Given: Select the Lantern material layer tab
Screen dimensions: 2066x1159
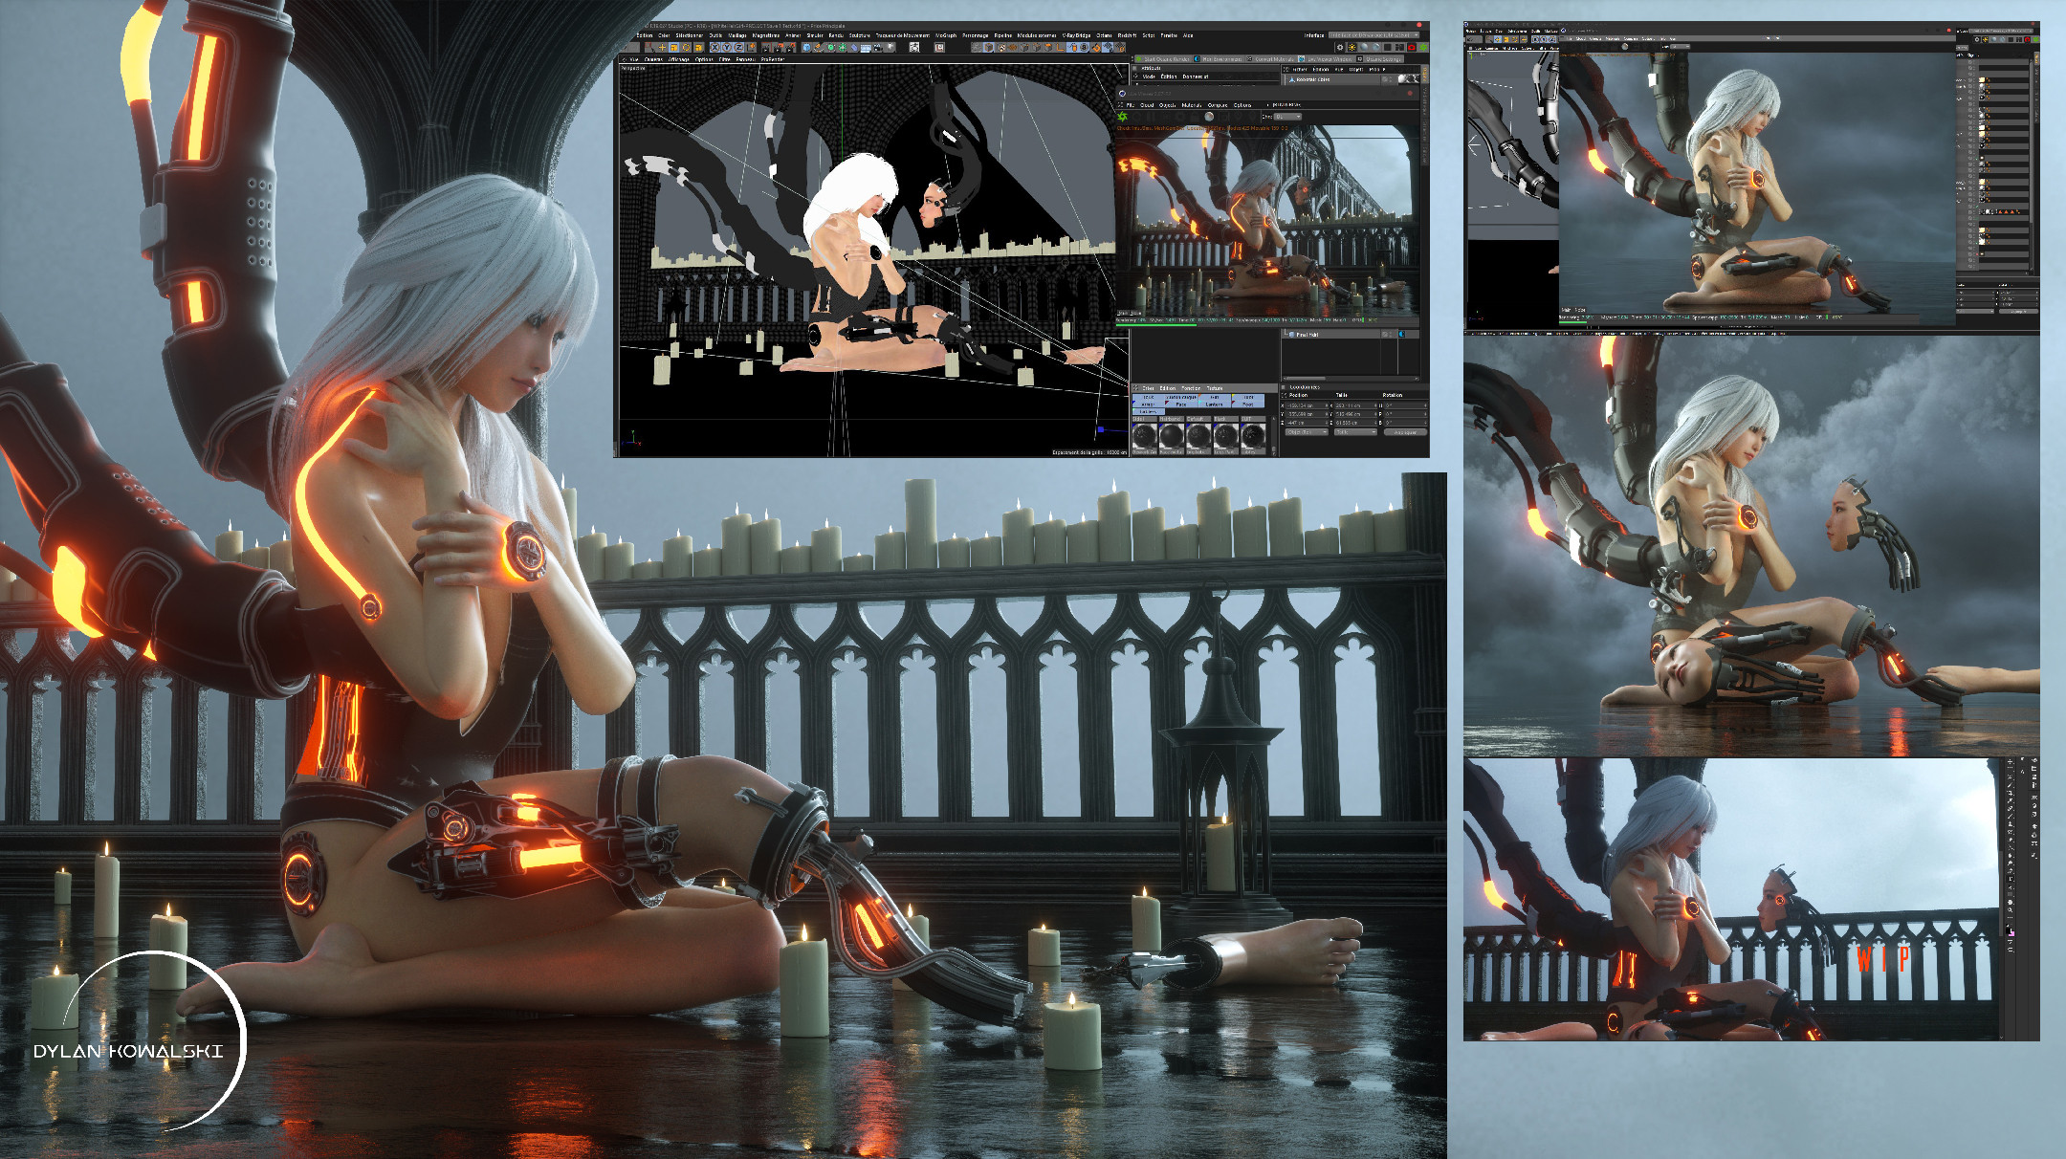Looking at the screenshot, I should tap(1214, 405).
